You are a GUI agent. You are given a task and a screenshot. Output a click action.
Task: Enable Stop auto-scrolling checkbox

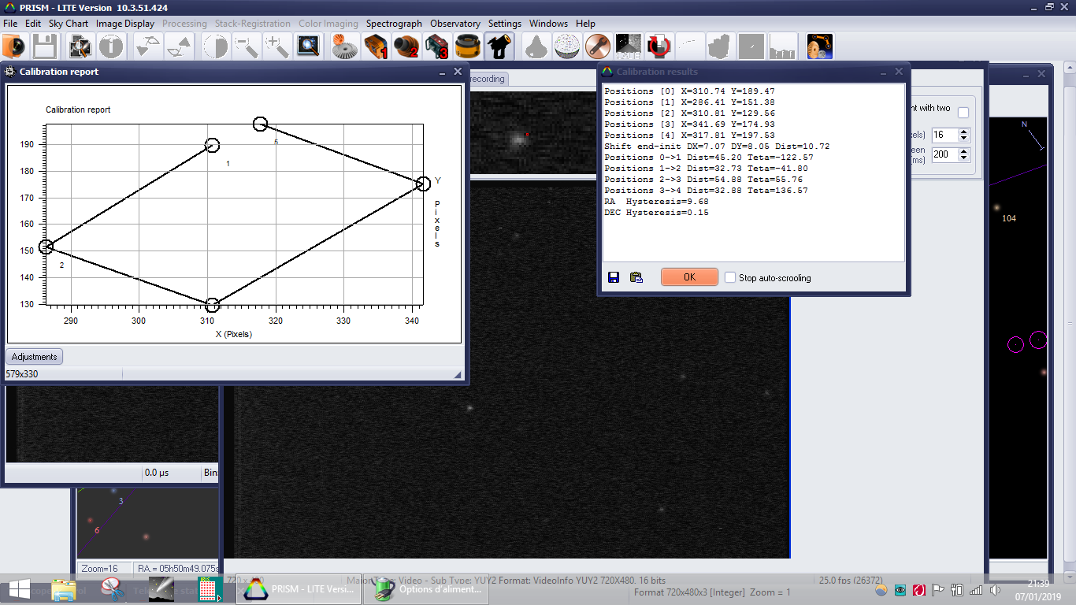[x=730, y=277]
